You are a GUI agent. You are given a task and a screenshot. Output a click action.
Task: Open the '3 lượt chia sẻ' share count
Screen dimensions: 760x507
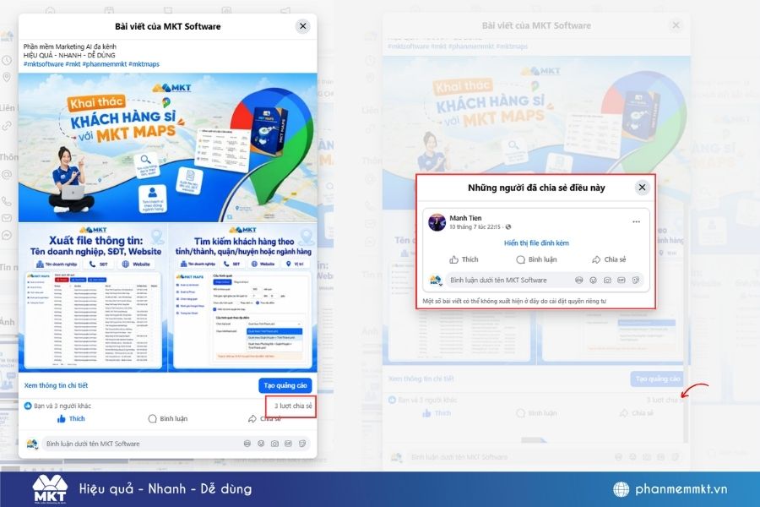click(x=293, y=406)
